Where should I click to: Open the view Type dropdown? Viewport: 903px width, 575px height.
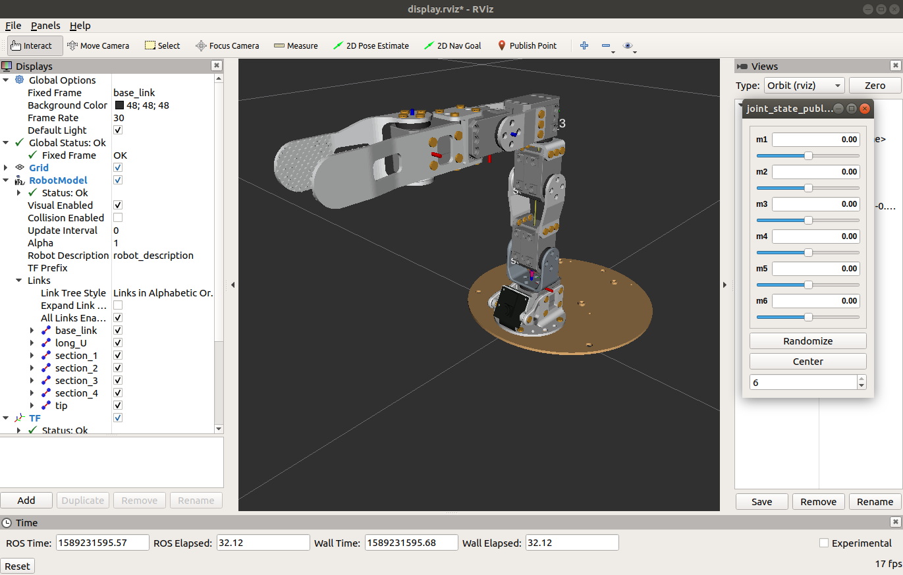pyautogui.click(x=804, y=86)
